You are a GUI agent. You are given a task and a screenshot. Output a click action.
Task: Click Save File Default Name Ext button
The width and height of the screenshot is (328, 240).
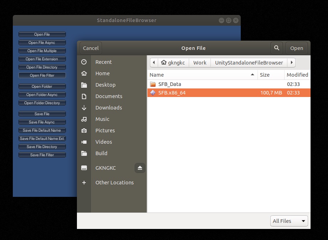click(x=42, y=138)
